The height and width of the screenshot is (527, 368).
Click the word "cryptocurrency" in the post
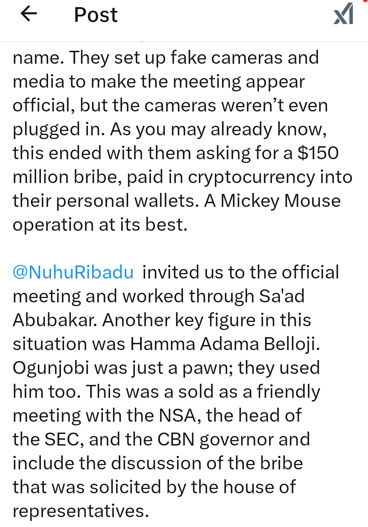coord(251,178)
